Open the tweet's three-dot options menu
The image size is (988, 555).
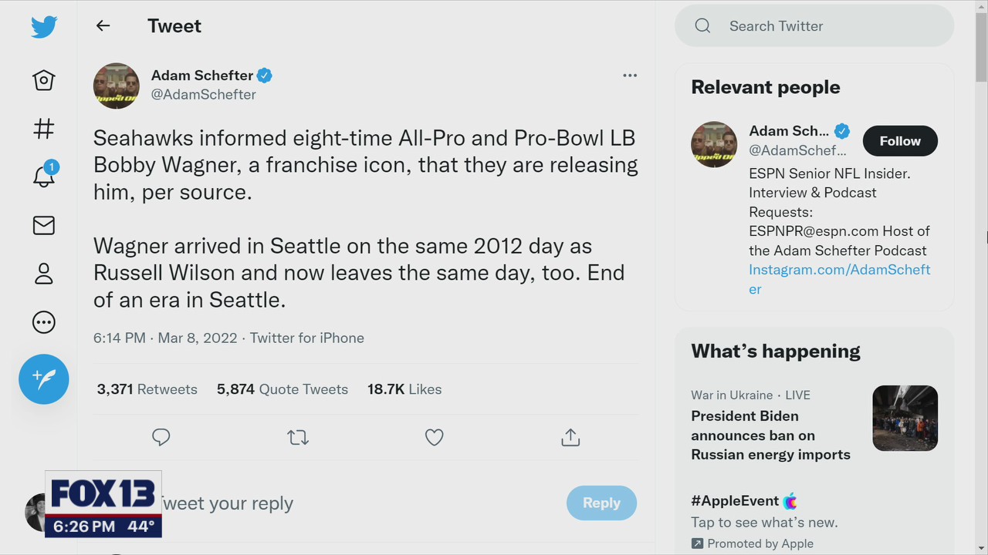coord(630,76)
